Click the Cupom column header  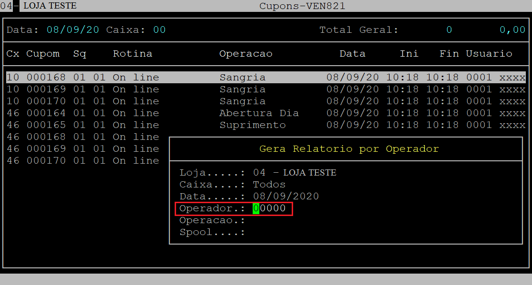pos(43,53)
